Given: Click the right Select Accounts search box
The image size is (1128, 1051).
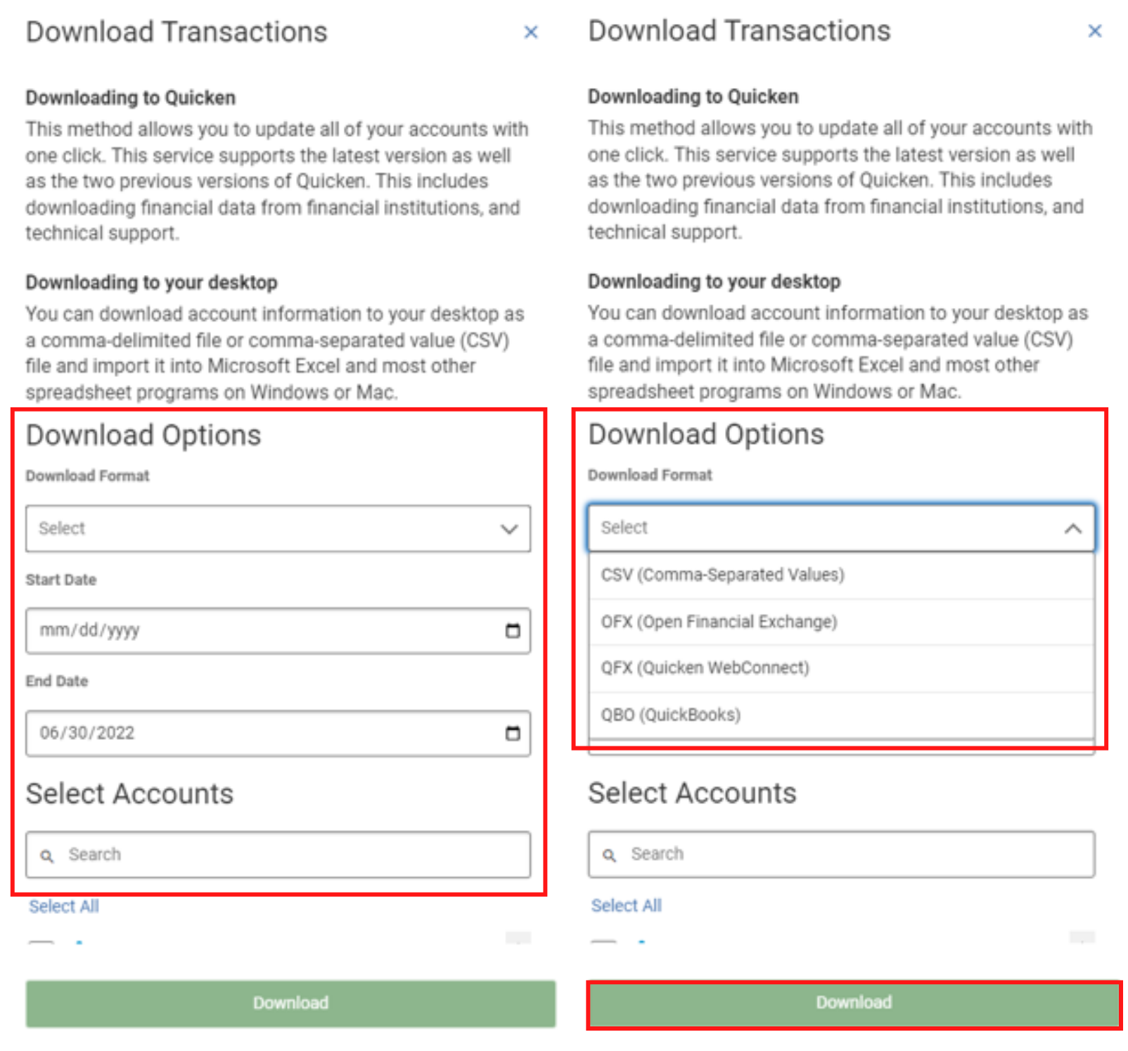Looking at the screenshot, I should pyautogui.click(x=858, y=854).
